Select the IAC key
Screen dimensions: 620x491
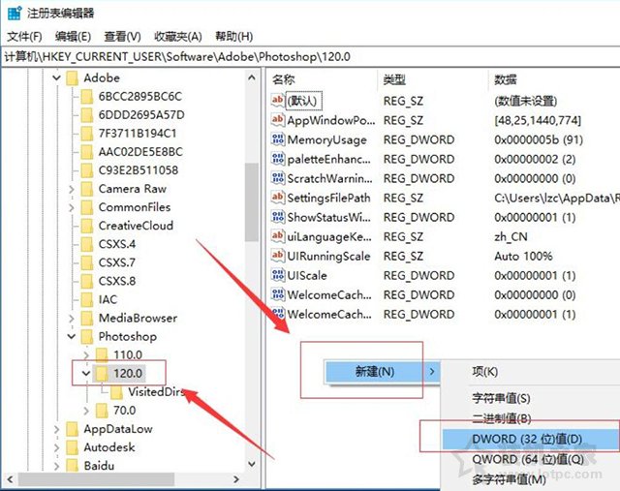pyautogui.click(x=108, y=299)
